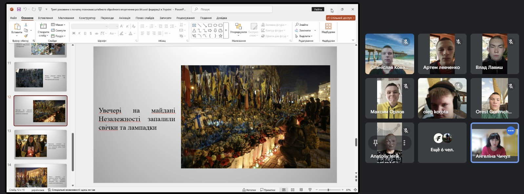Click accessibility Спеціальні можливості status text
The image size is (524, 194).
point(71,190)
